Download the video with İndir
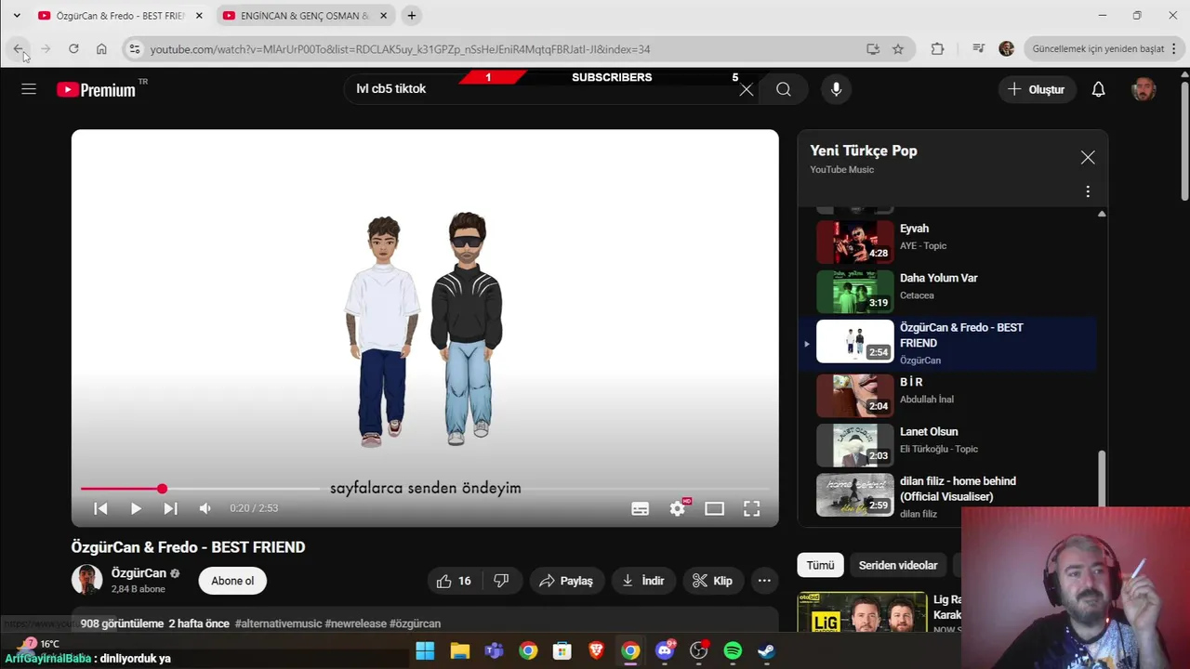 click(x=643, y=581)
